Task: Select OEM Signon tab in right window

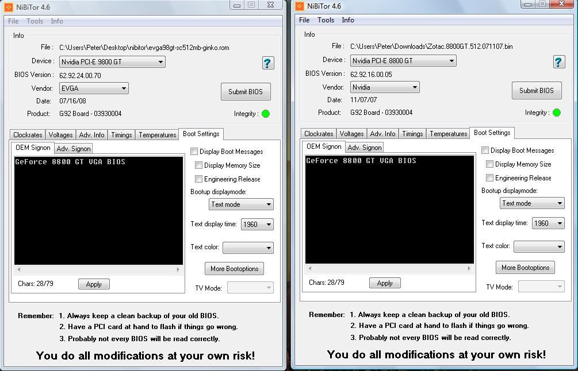Action: [324, 146]
